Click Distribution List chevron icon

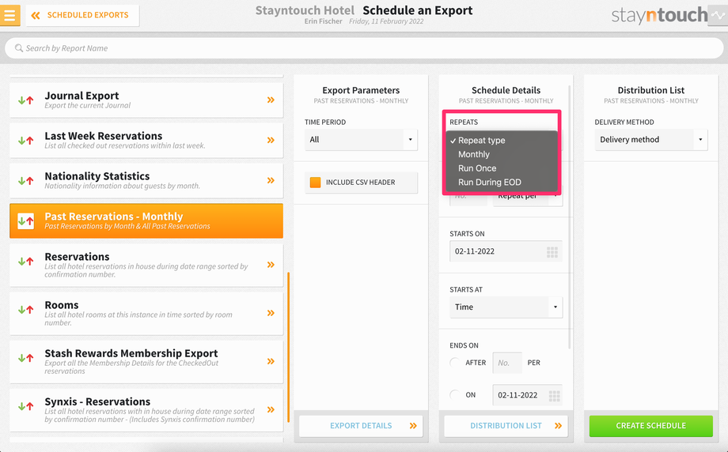(x=558, y=426)
